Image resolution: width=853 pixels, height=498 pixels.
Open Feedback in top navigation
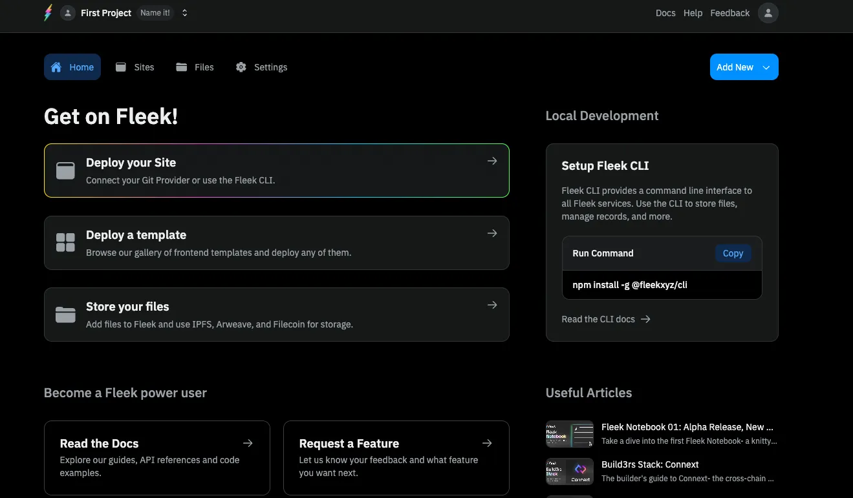click(729, 13)
